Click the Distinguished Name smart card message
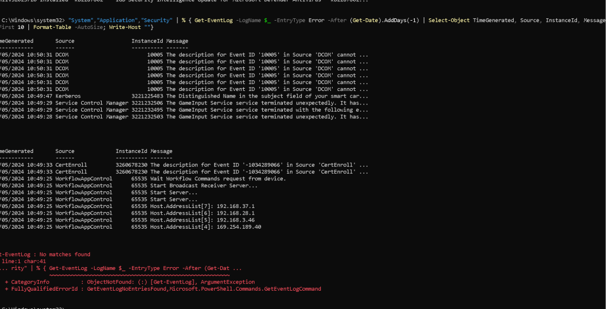The height and width of the screenshot is (309, 606). pyautogui.click(x=267, y=96)
